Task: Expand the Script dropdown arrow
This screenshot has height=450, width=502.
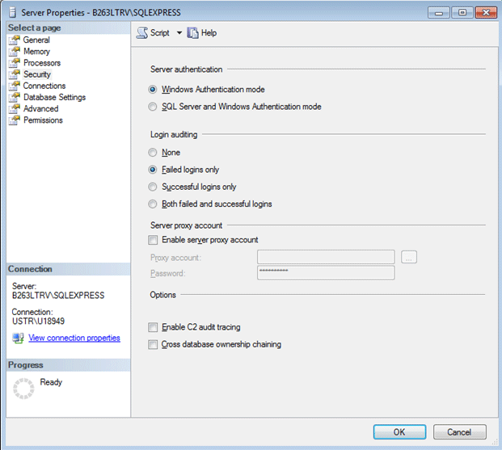Action: (179, 33)
